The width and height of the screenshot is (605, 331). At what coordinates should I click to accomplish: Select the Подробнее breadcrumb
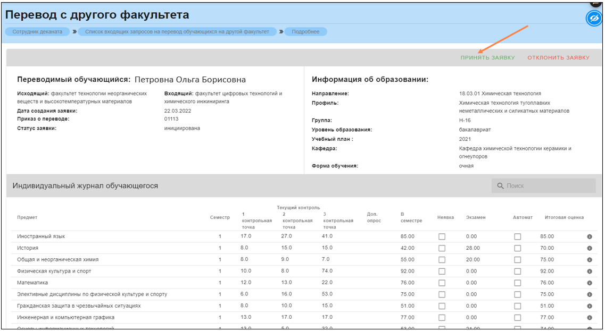(305, 32)
